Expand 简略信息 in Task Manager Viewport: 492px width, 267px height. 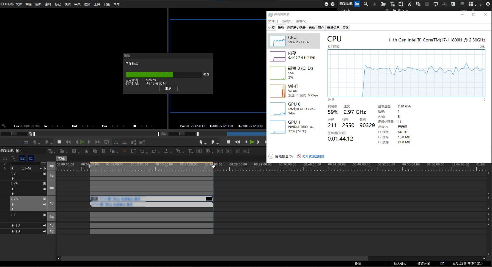click(x=281, y=156)
